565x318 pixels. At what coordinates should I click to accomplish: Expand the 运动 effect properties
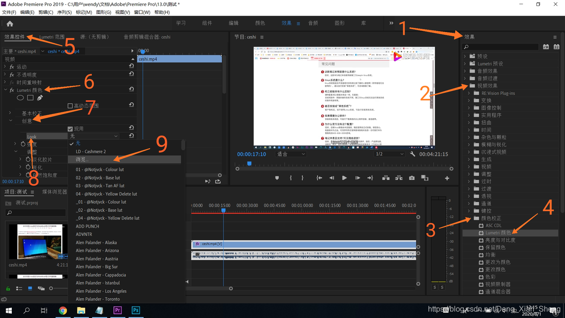click(x=5, y=67)
